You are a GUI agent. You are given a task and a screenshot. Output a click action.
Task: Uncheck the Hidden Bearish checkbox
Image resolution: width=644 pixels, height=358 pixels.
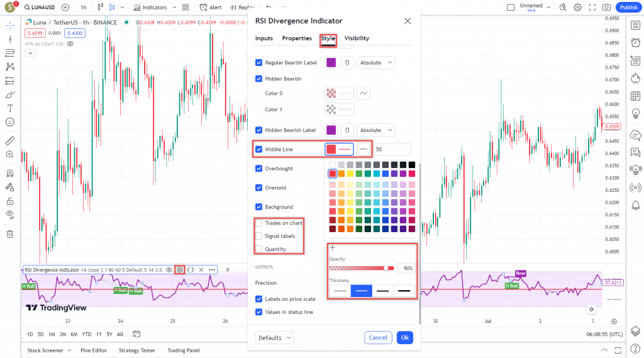(258, 79)
